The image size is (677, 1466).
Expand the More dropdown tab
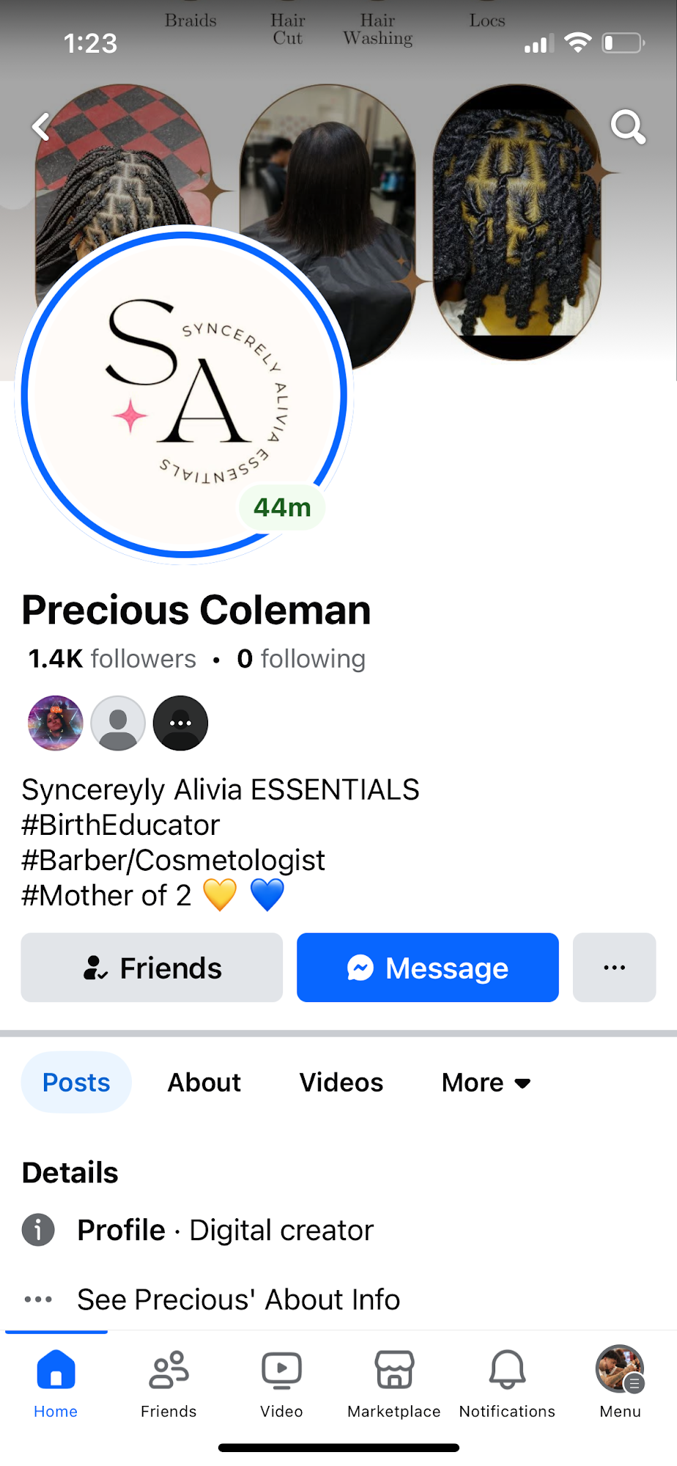(x=486, y=1083)
